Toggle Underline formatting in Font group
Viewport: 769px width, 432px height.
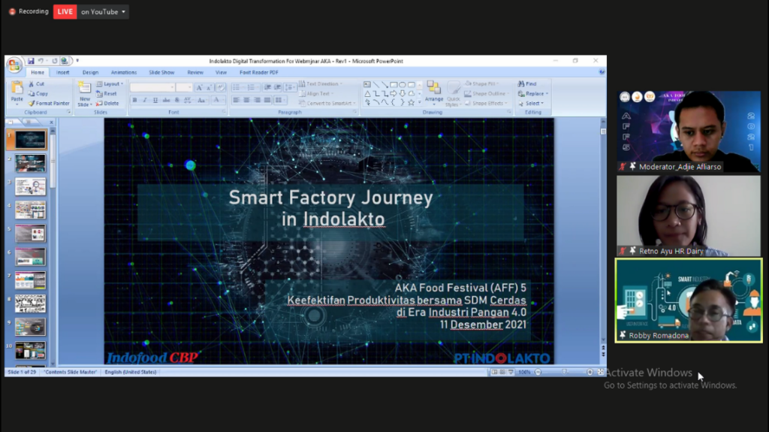(x=155, y=100)
